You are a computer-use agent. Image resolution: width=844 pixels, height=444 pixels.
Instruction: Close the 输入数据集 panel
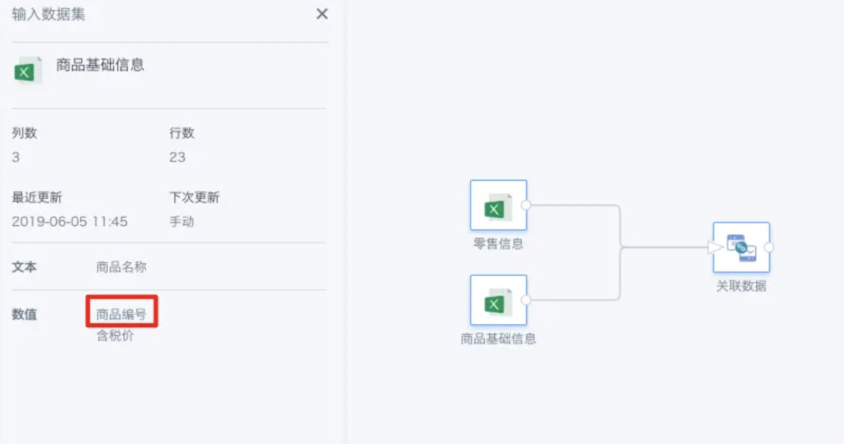[x=322, y=14]
